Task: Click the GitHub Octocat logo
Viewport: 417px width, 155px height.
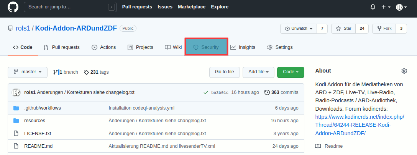Action: click(x=13, y=7)
